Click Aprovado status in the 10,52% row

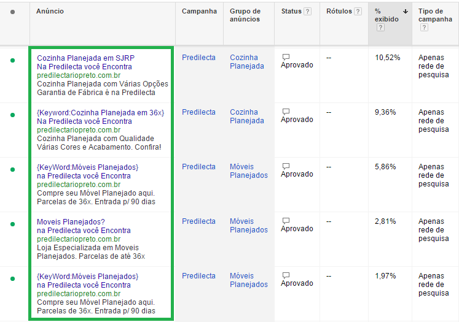(x=297, y=65)
